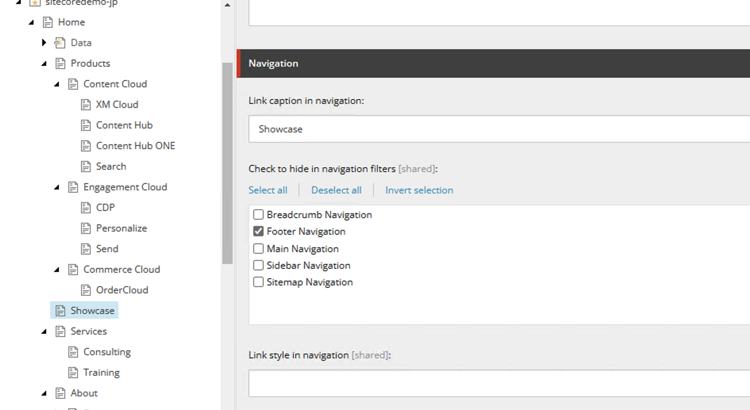Image resolution: width=750 pixels, height=410 pixels.
Task: Click the Training page icon
Action: [73, 373]
